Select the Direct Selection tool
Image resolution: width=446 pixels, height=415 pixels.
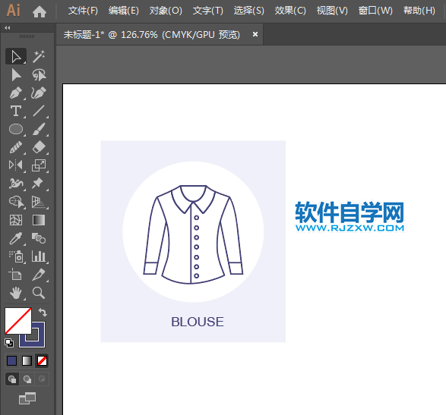(16, 74)
